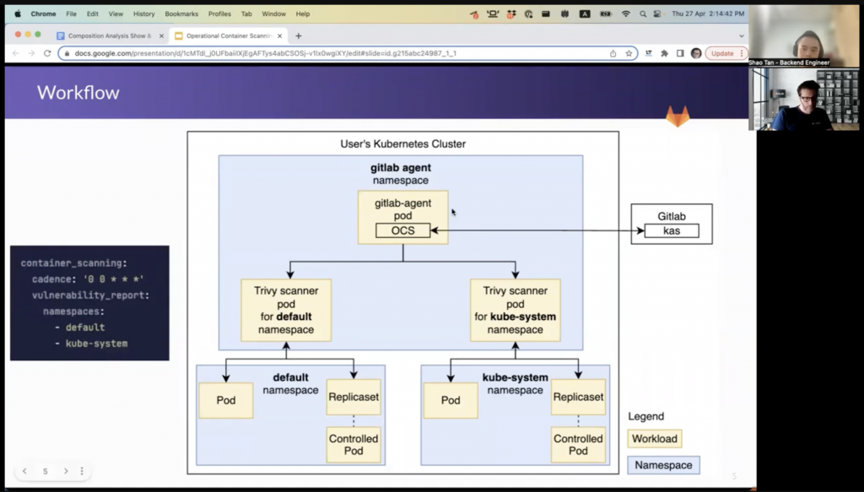The image size is (864, 492).
Task: Select Pod in kube-system namespace
Action: click(451, 401)
